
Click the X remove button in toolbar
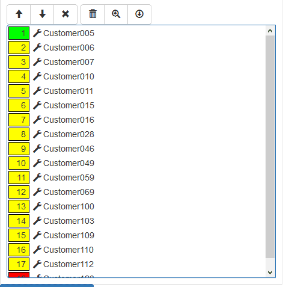[x=65, y=14]
